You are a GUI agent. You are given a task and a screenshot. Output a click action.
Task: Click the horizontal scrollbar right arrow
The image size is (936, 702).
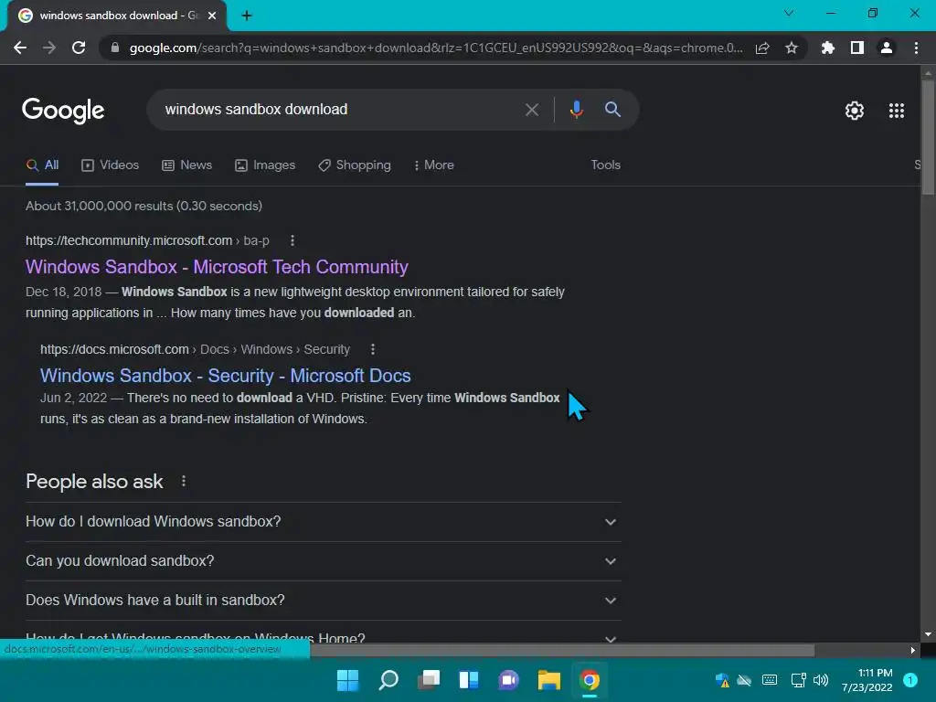[x=913, y=650]
